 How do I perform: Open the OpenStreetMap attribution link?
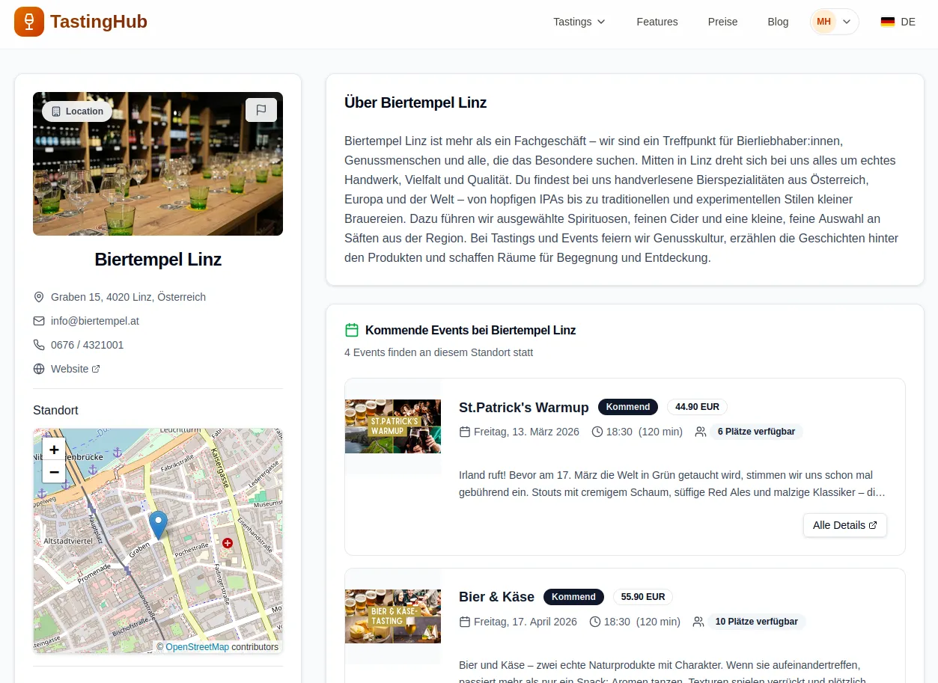(198, 646)
